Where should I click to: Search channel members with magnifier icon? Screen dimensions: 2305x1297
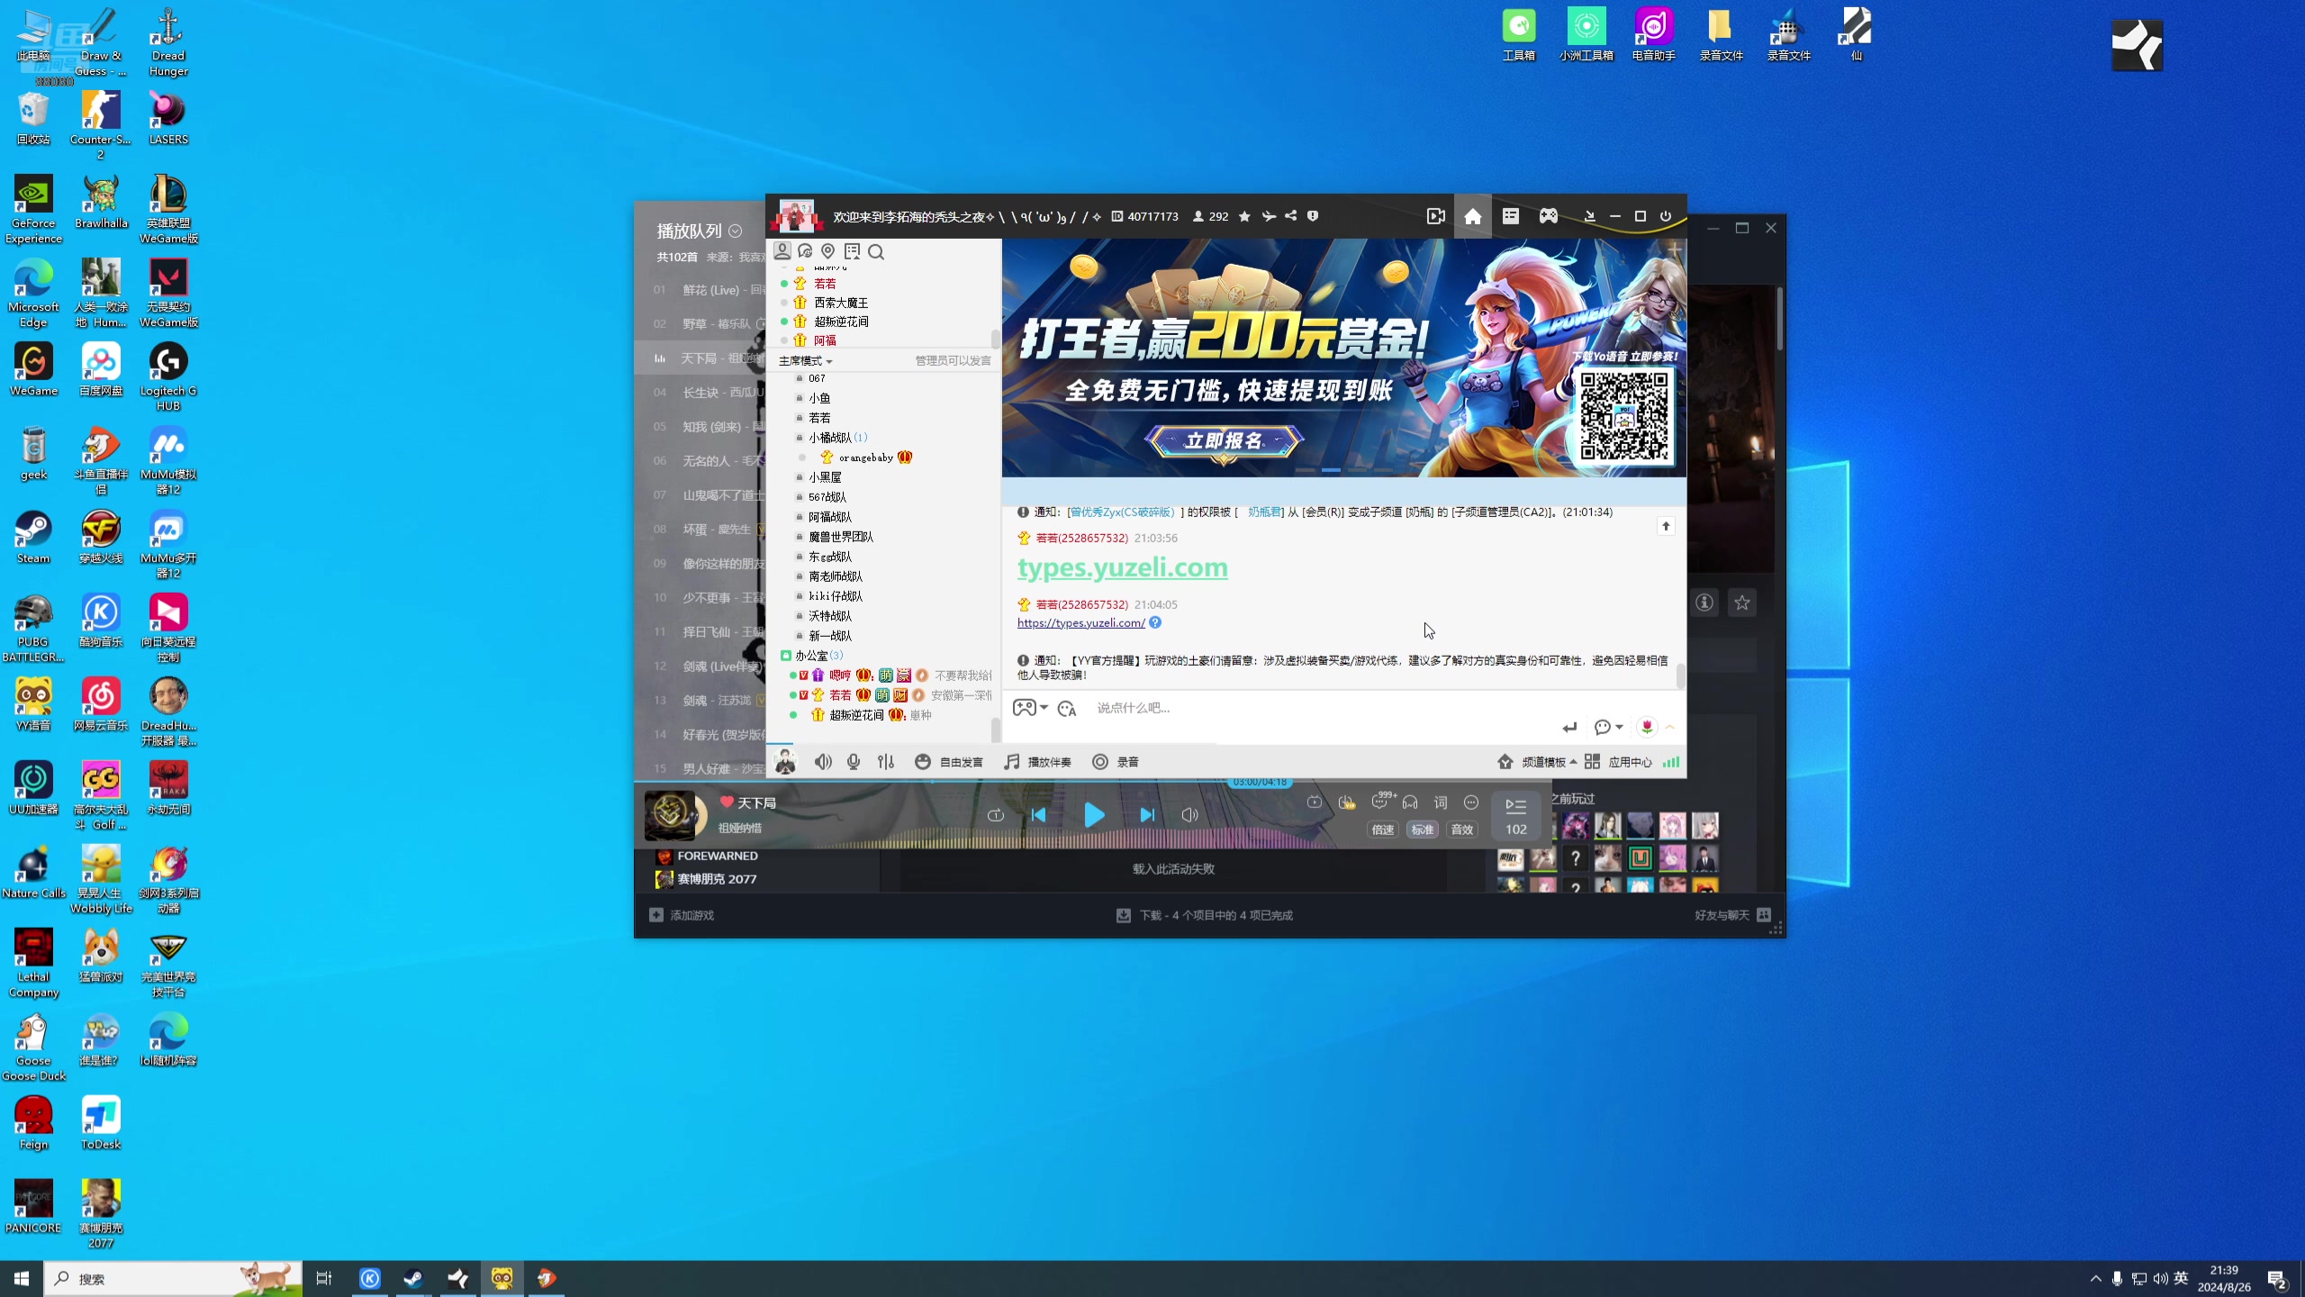pos(876,252)
